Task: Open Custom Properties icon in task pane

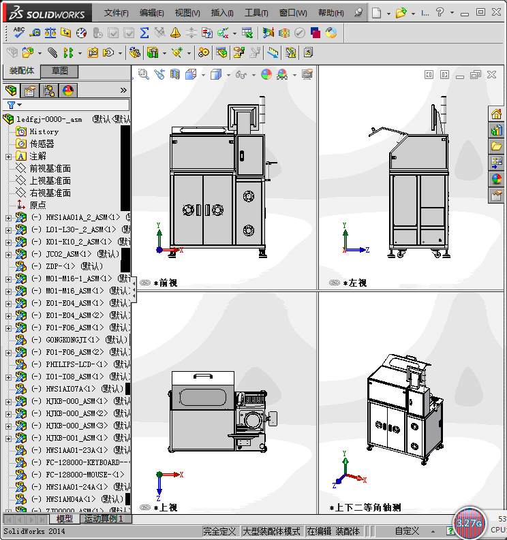Action: coord(496,195)
